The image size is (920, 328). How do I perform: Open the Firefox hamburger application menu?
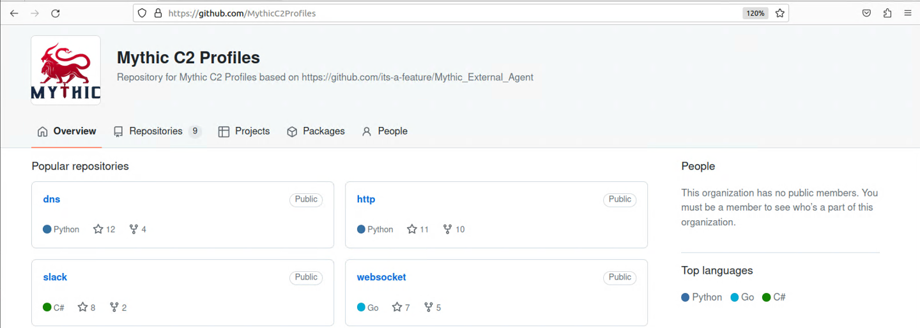(x=907, y=13)
